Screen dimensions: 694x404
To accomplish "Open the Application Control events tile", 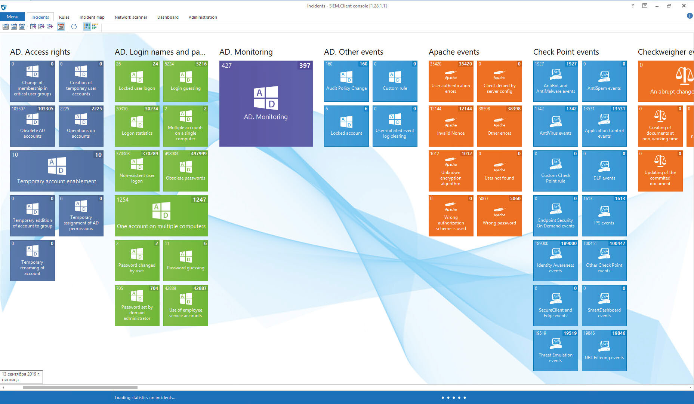I will click(604, 126).
